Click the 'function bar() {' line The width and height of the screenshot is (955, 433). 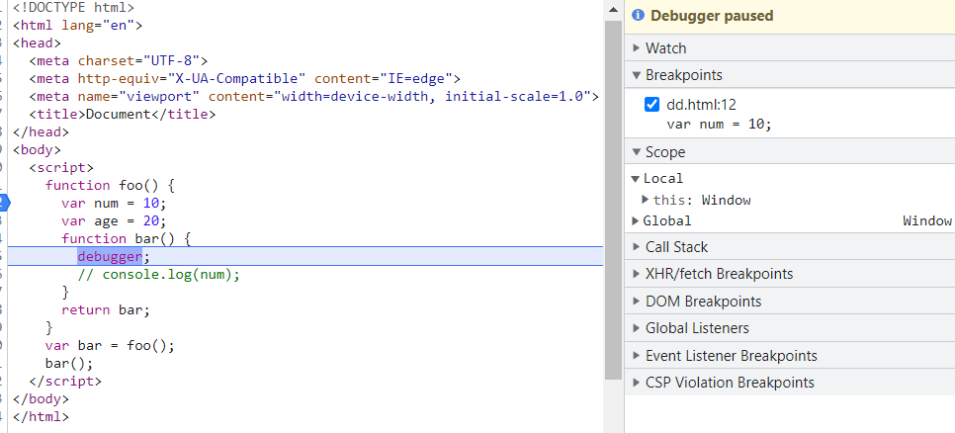127,238
